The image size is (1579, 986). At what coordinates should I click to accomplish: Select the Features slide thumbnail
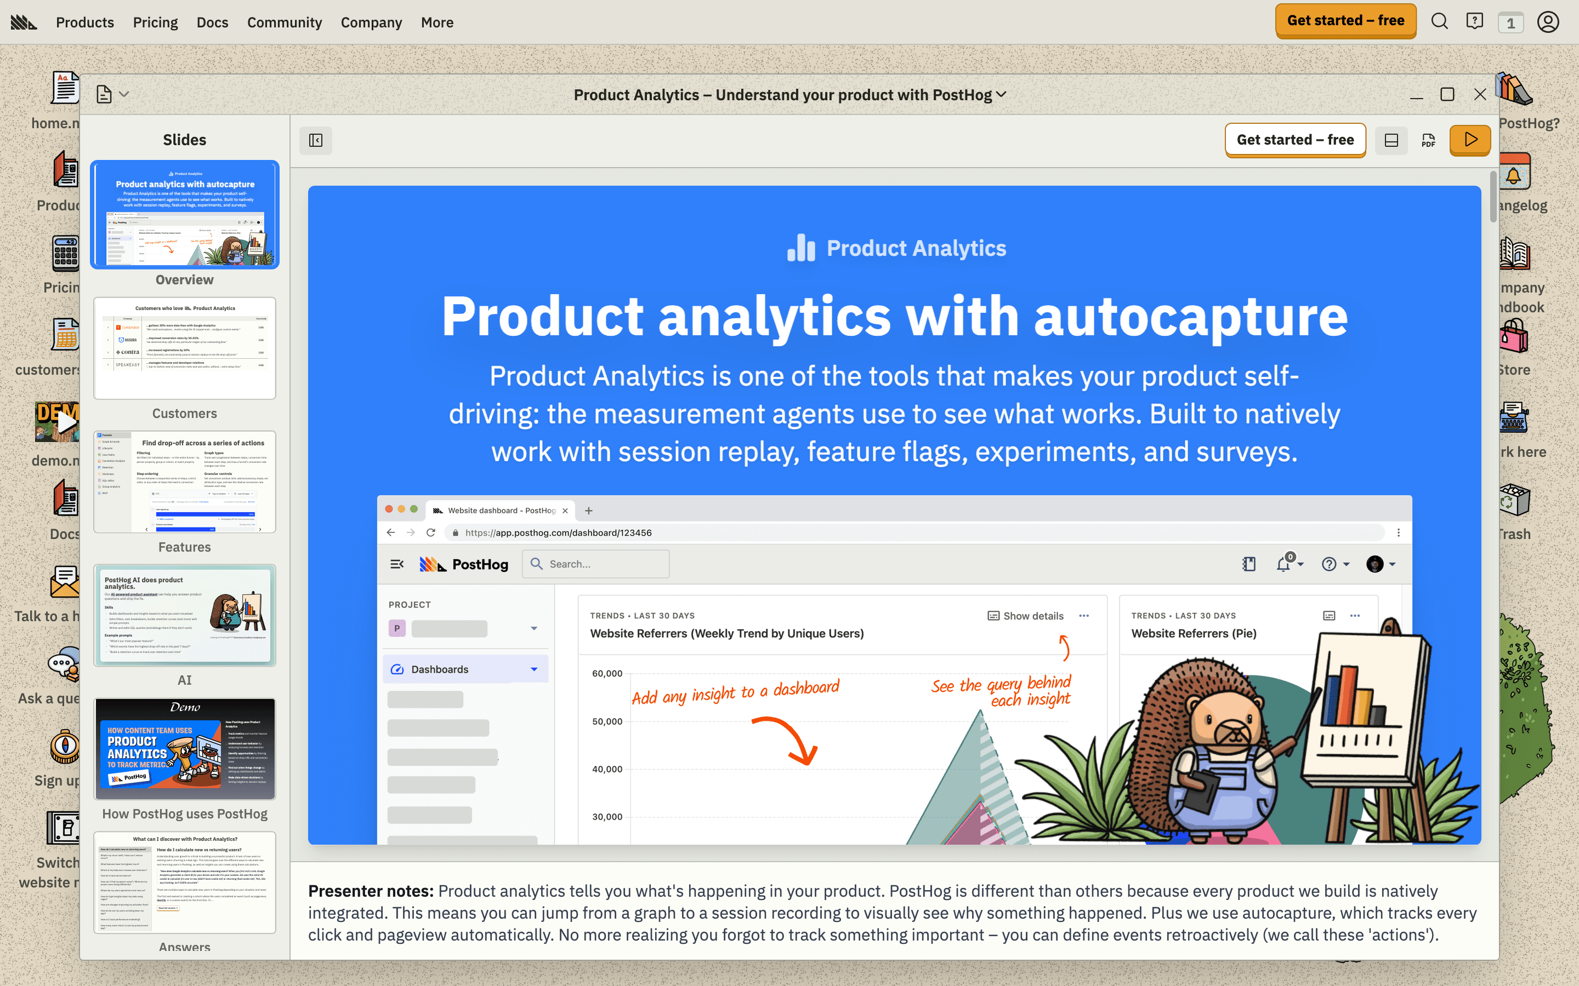coord(185,482)
